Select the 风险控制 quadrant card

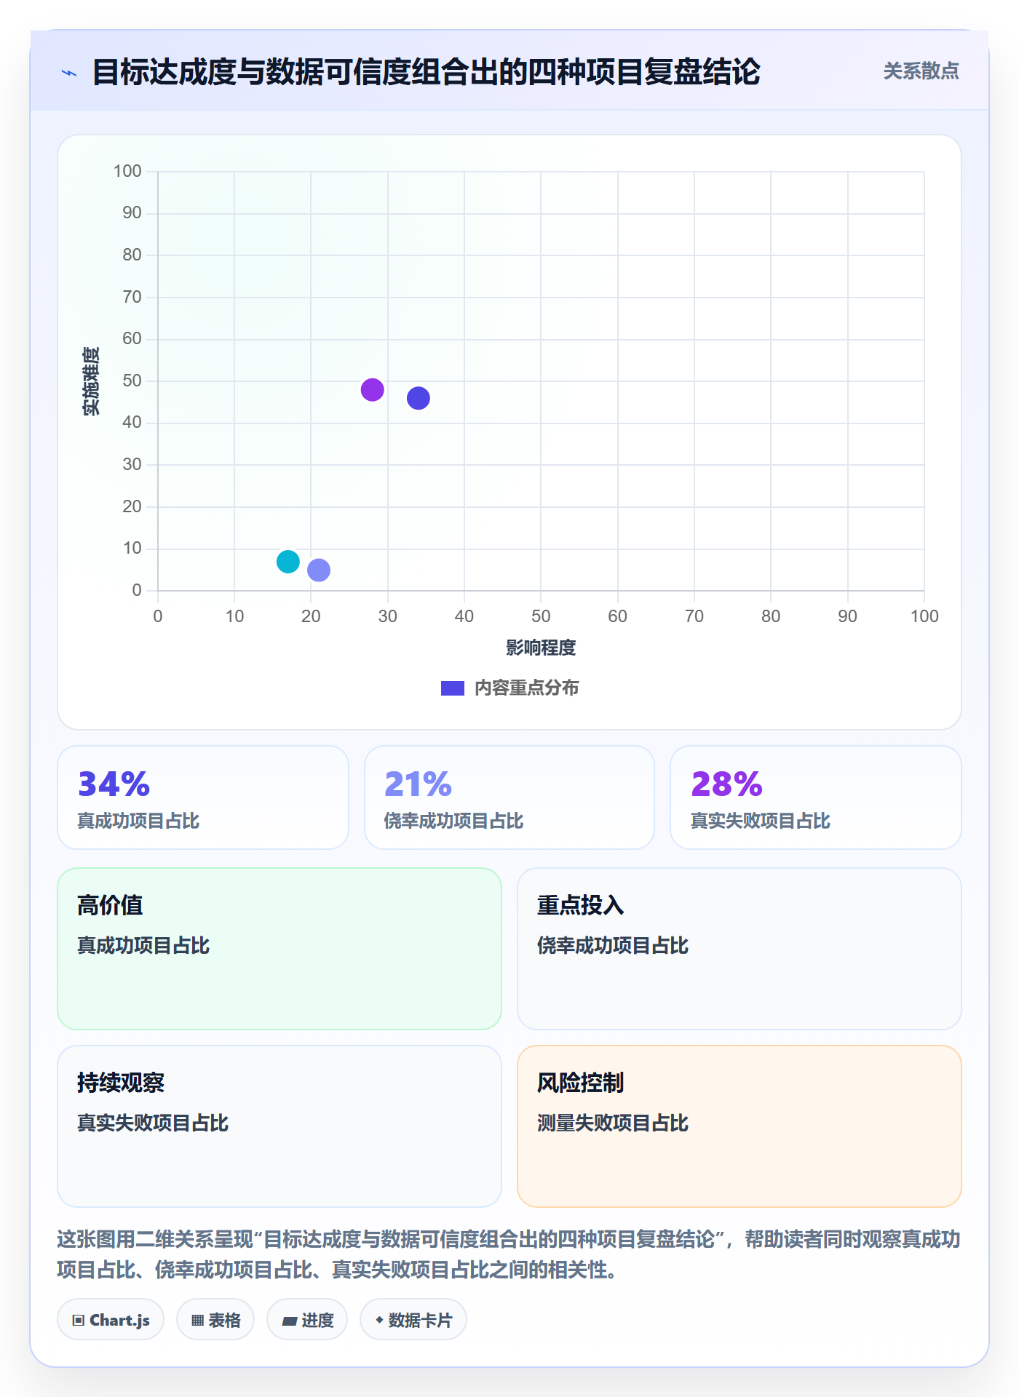point(740,1126)
